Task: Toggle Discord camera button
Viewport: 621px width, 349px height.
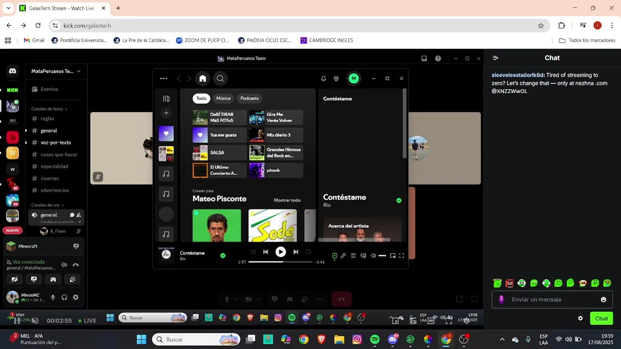Action: tap(15, 279)
